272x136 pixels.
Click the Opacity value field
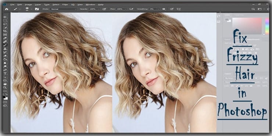(x=93, y=9)
